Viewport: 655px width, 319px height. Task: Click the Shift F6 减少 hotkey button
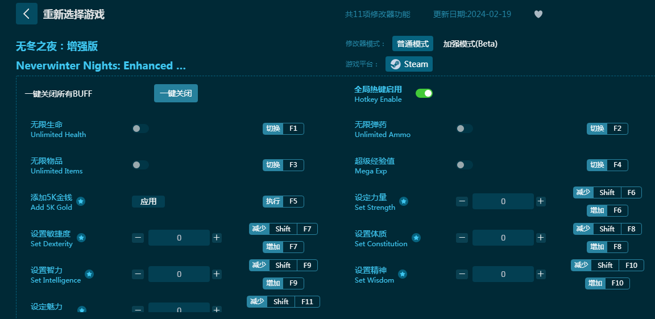click(607, 193)
